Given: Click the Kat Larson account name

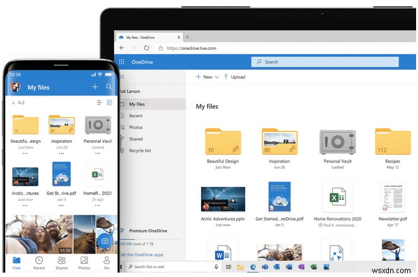Looking at the screenshot, I should [130, 91].
